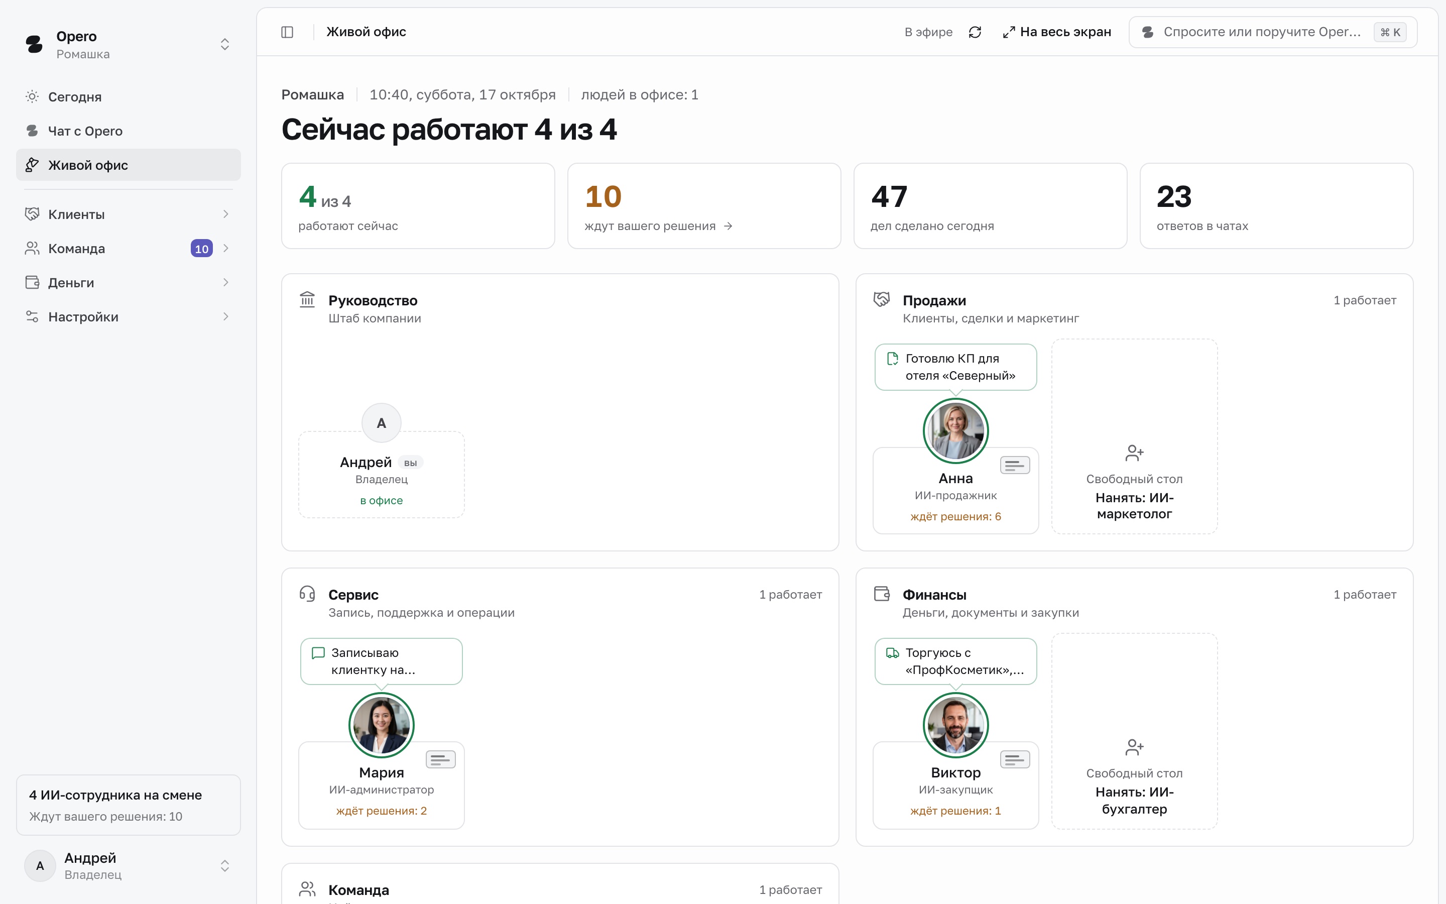
Task: Click the 23 ответов в чатах card
Action: 1276,206
